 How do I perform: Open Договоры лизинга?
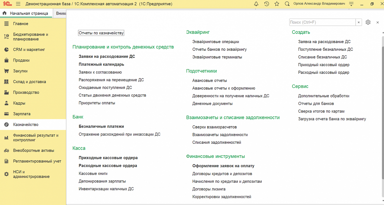[x=209, y=189]
